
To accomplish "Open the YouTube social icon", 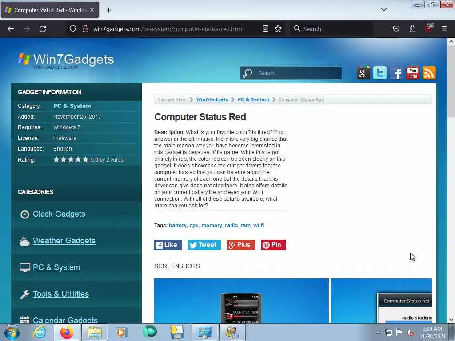I will click(413, 73).
